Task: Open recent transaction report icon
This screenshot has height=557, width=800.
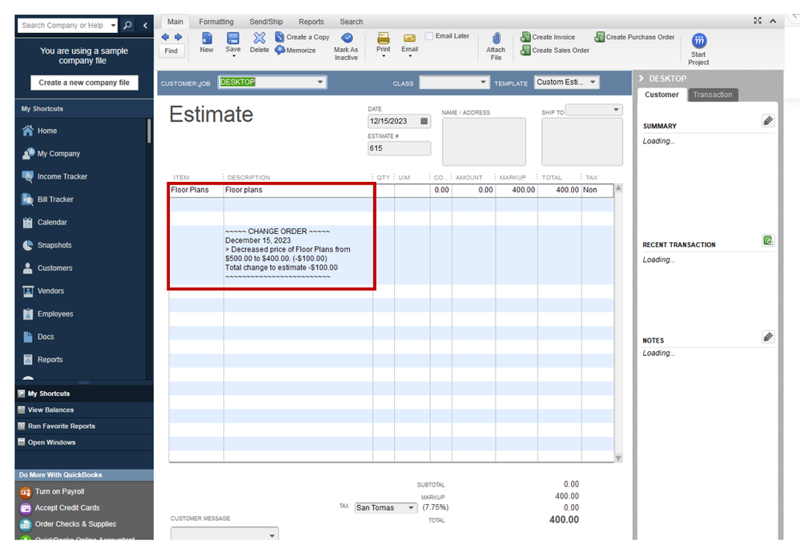Action: point(768,240)
